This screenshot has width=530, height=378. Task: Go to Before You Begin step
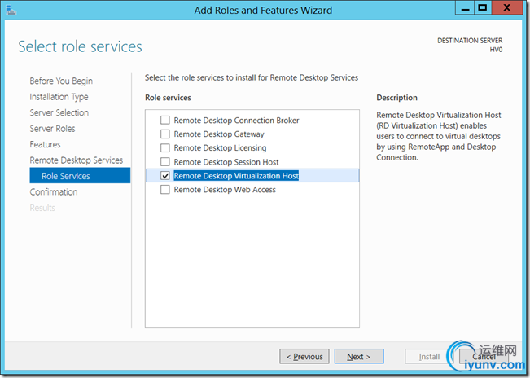tap(61, 81)
